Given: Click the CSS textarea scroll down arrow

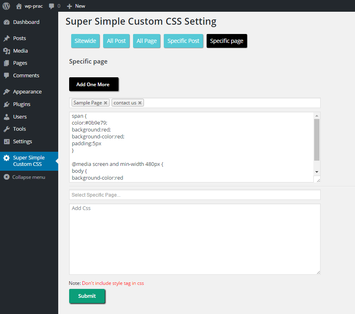Looking at the screenshot, I should coord(317,172).
